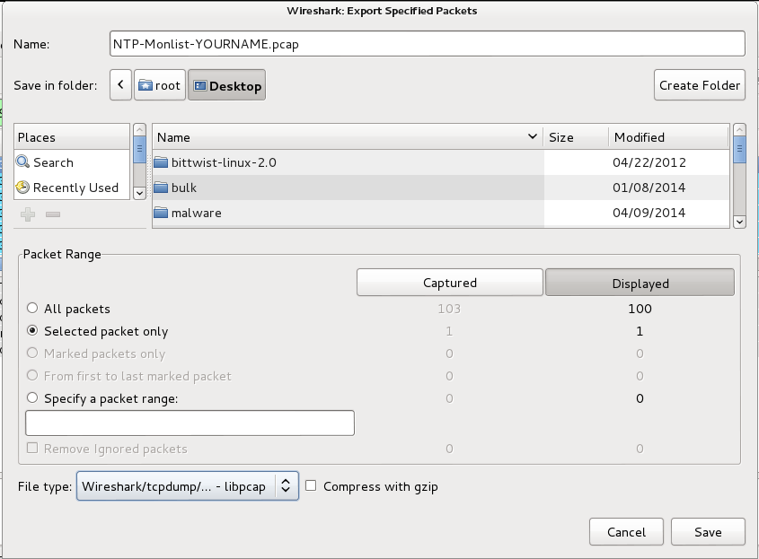Enable Compress with gzip checkbox
The height and width of the screenshot is (559, 759).
pyautogui.click(x=312, y=486)
